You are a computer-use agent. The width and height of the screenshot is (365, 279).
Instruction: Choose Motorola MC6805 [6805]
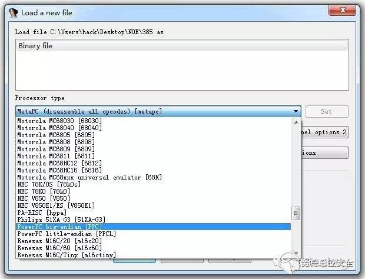pyautogui.click(x=154, y=135)
